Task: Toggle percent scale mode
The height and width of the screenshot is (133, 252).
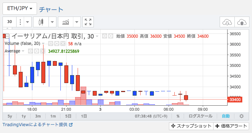Action: click(178, 116)
